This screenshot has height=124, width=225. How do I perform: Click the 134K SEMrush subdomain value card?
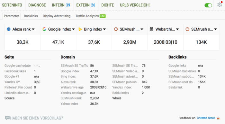(201, 42)
